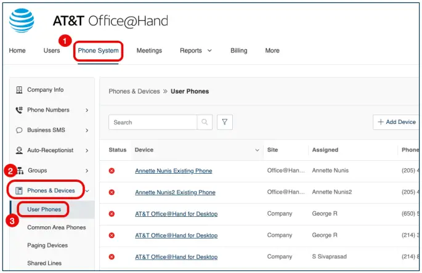Click the Assigned column header
The image size is (422, 273).
tap(325, 150)
